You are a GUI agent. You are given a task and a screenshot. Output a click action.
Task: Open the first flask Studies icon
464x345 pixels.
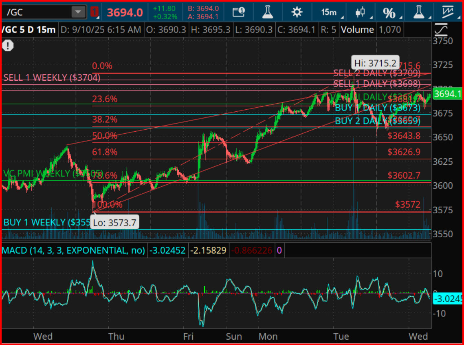pos(268,12)
